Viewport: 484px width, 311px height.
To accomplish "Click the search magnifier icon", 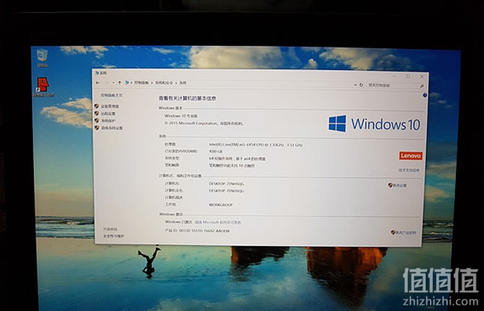I will coord(422,86).
